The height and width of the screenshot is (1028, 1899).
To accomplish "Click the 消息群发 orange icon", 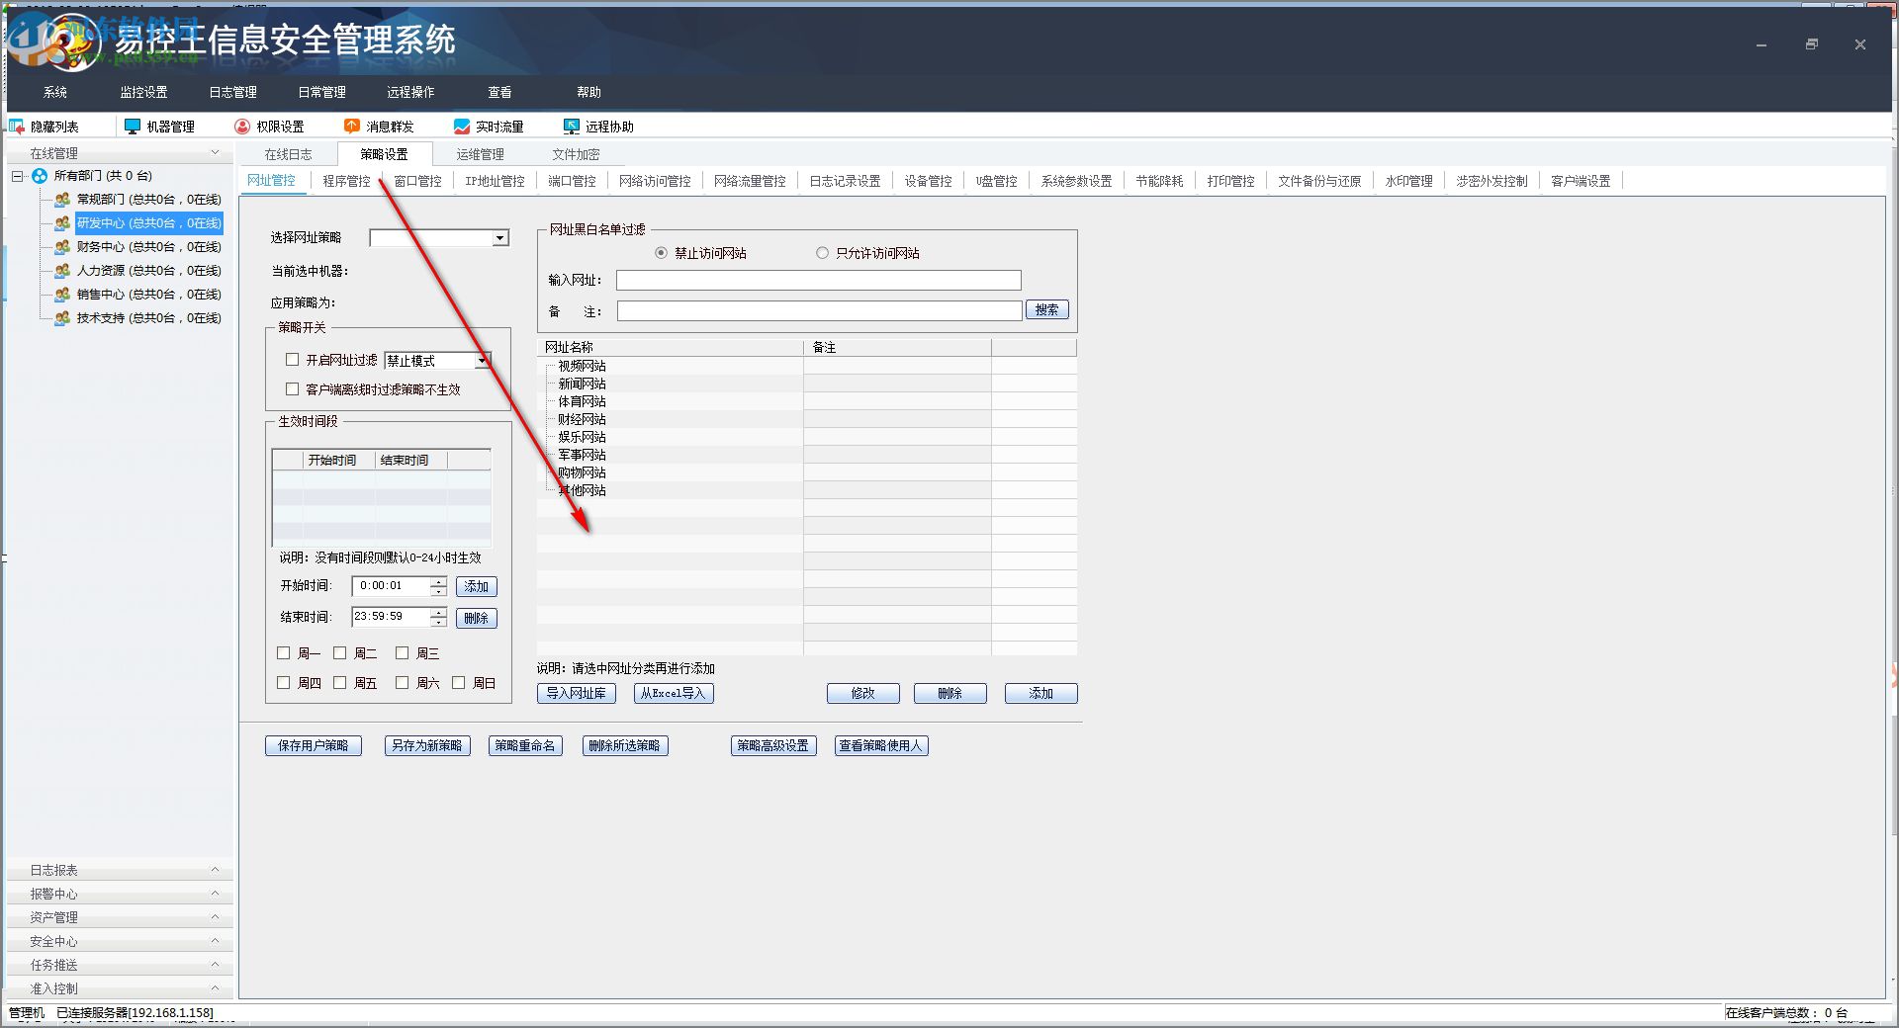I will tap(351, 127).
